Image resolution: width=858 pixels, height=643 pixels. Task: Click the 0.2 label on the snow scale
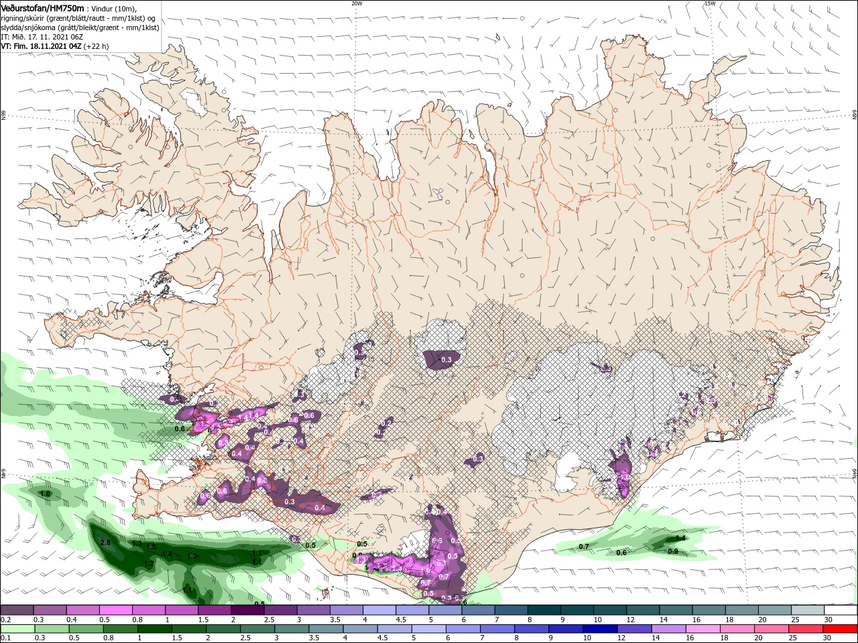tap(5, 620)
